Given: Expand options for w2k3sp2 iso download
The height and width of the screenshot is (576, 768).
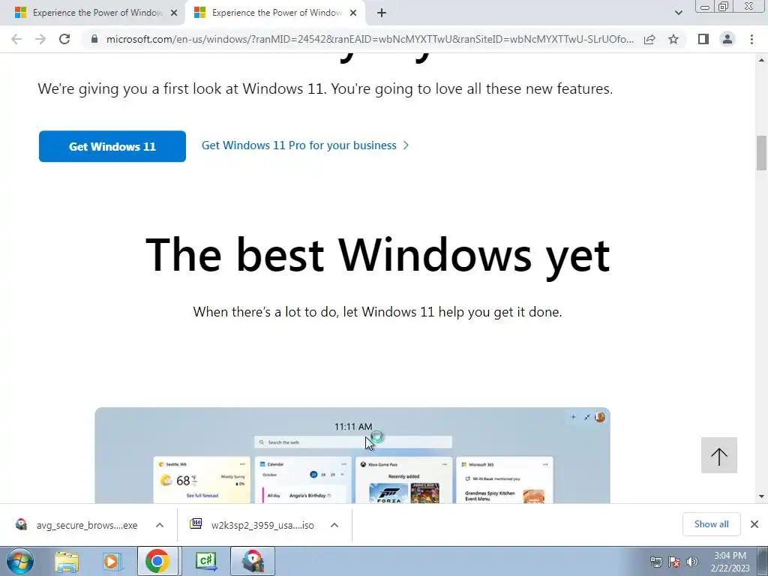Looking at the screenshot, I should (x=334, y=525).
